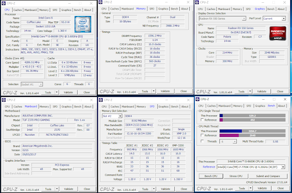Expand Tools arrow in the Bench tab window
This screenshot has height=193, width=292.
250,188
